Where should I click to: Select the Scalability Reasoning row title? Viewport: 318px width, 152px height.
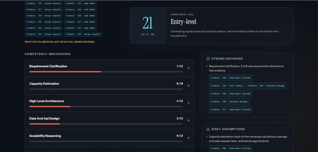(x=45, y=136)
